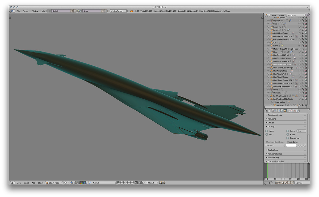Open the Help menu
This screenshot has width=319, height=197.
pos(43,11)
